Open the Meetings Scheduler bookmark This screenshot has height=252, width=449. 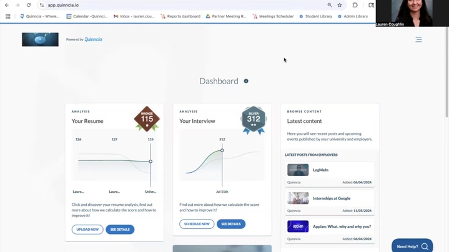[273, 16]
